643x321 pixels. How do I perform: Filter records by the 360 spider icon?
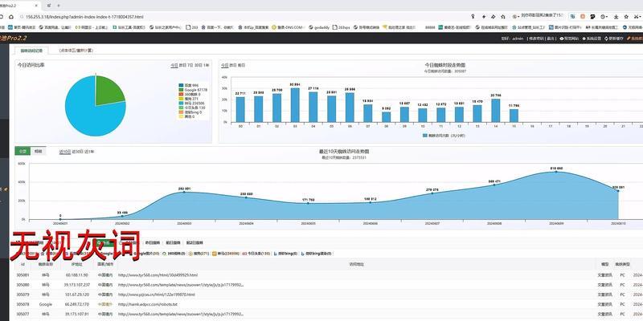174,254
